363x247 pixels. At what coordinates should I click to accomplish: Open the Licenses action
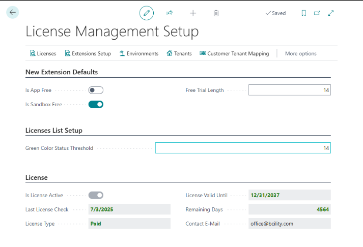coord(43,53)
